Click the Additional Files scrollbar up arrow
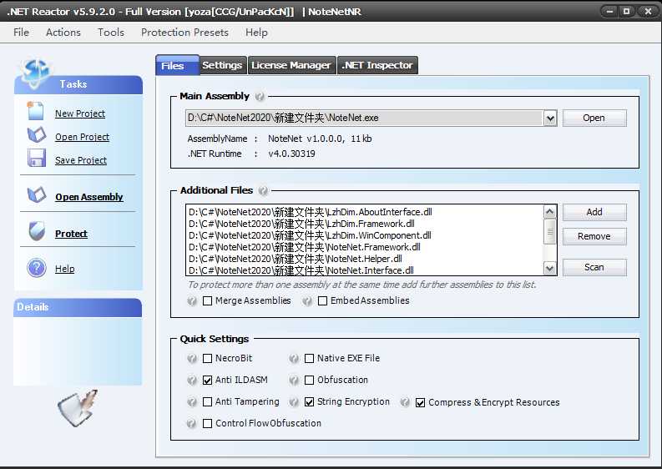662x469 pixels. 549,211
